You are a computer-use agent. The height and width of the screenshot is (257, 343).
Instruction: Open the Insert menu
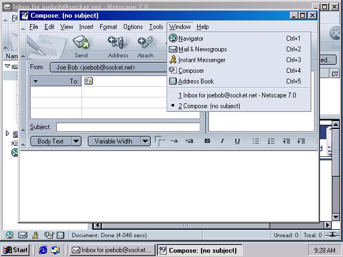(x=86, y=27)
